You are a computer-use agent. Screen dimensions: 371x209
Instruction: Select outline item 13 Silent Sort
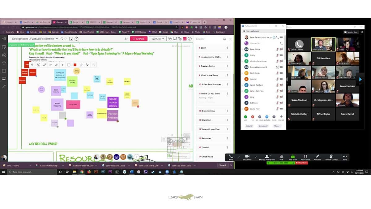coord(213,120)
